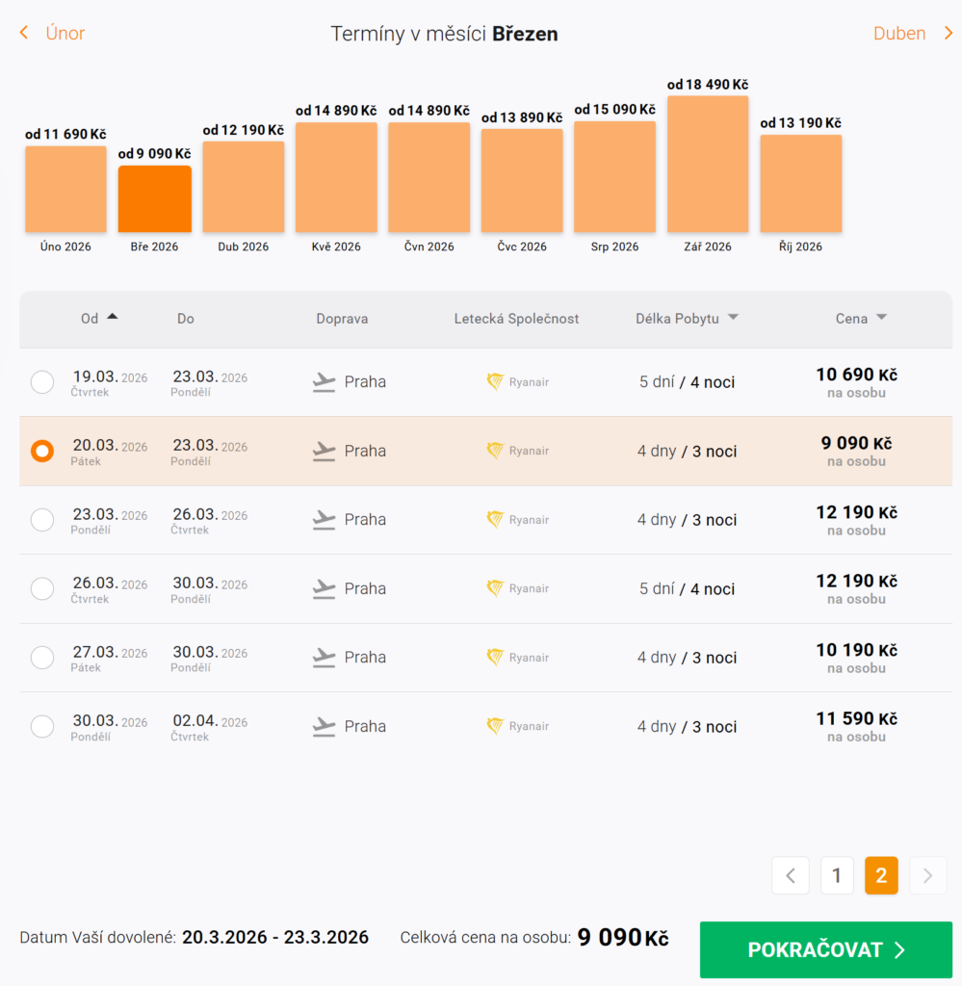Image resolution: width=962 pixels, height=986 pixels.
Task: Click the airplane icon in the 27.03. row
Action: (325, 658)
